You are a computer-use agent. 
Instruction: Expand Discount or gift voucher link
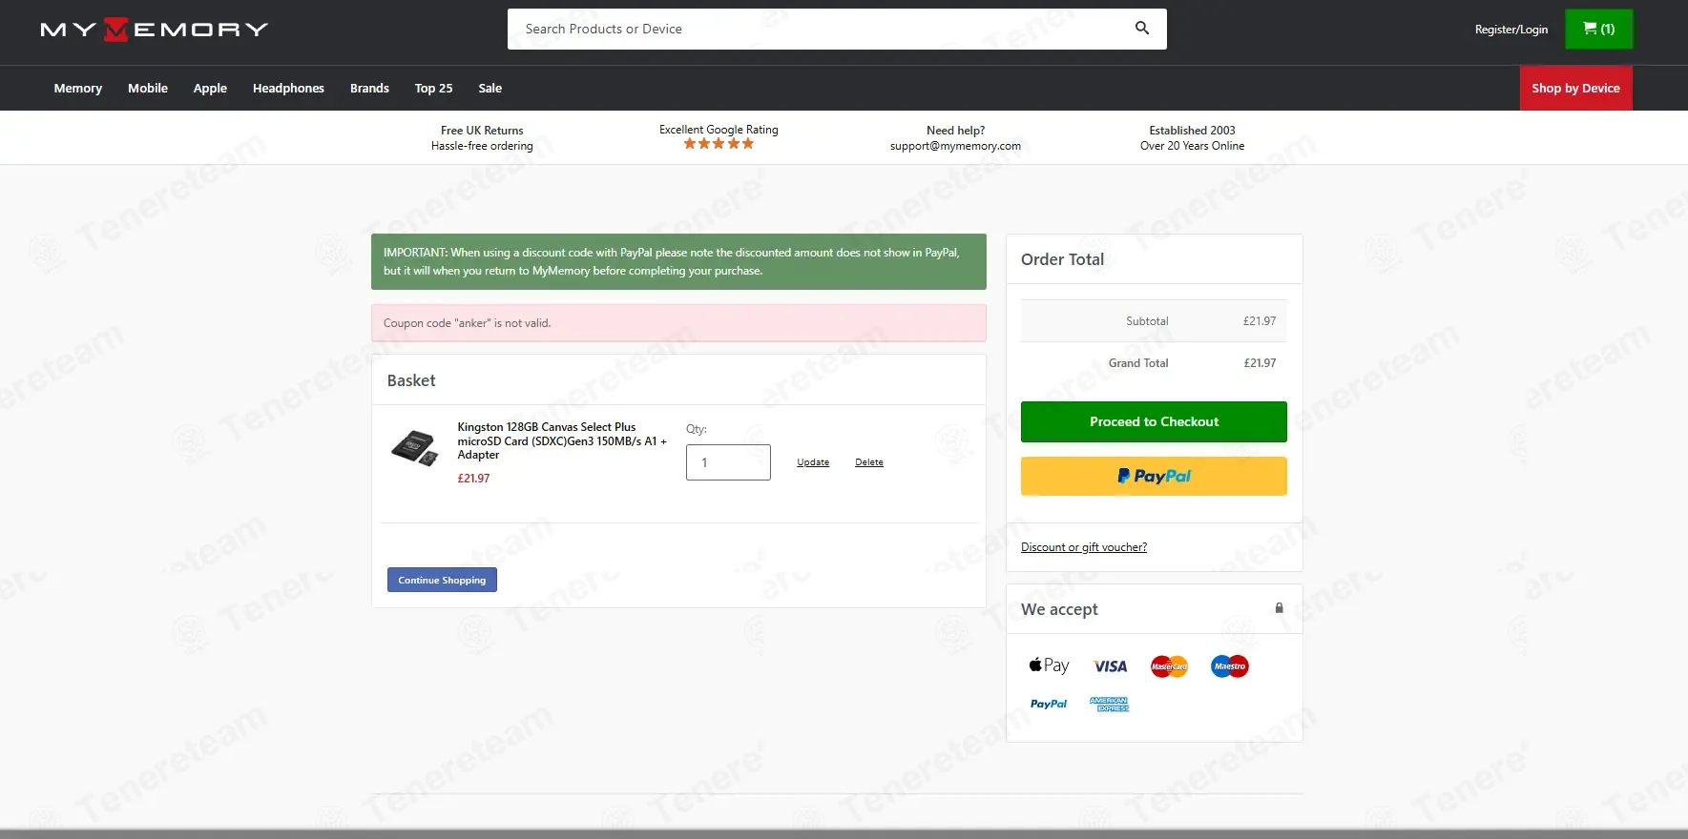1084,547
